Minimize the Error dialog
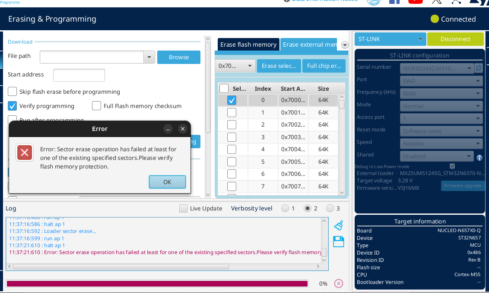This screenshot has height=293, width=489. click(x=168, y=128)
